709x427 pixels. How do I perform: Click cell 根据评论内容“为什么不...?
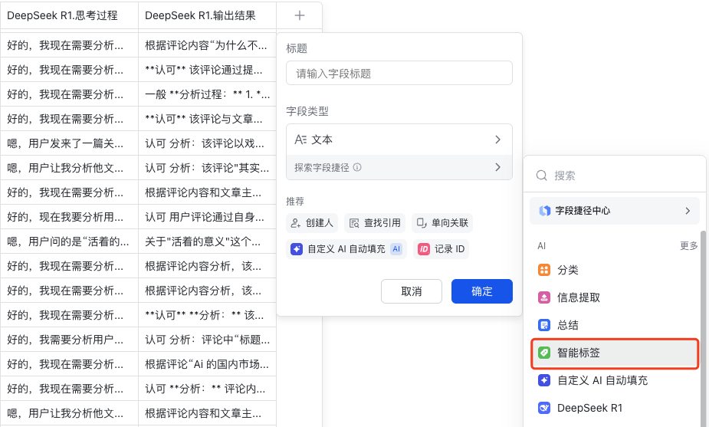point(207,45)
